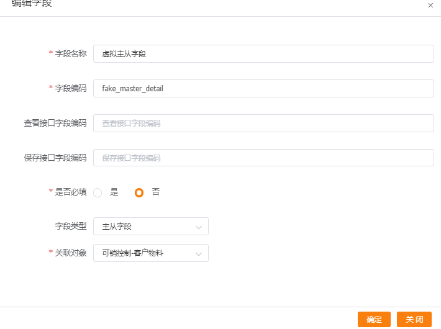Click the 确定 button
Viewport: 441px width, 329px height.
coord(374,320)
